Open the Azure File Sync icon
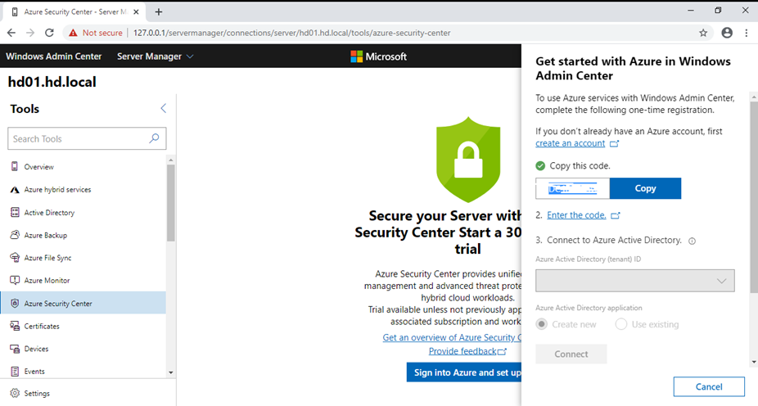Screen dimensions: 758x406 (x=15, y=258)
